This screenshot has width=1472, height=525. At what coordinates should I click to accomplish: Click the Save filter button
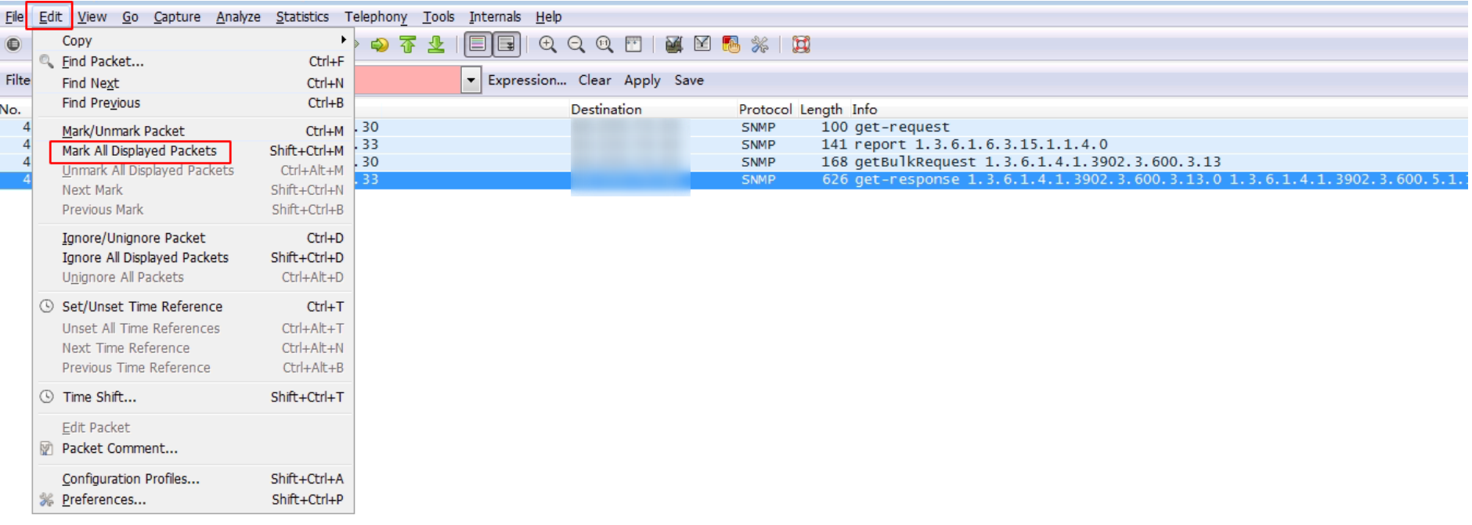[689, 80]
